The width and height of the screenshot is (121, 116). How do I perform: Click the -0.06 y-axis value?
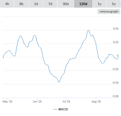[x=115, y=96]
